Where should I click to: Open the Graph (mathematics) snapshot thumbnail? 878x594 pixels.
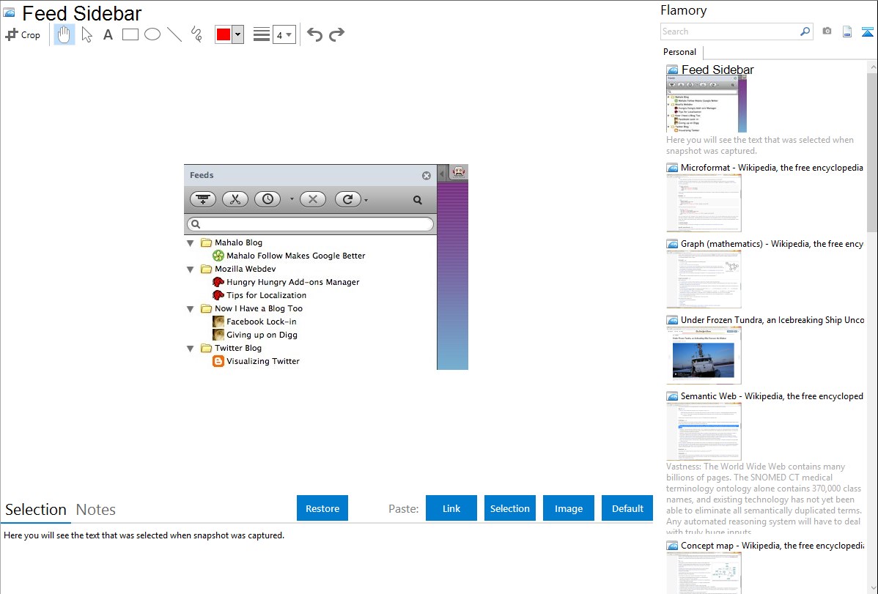(x=704, y=279)
